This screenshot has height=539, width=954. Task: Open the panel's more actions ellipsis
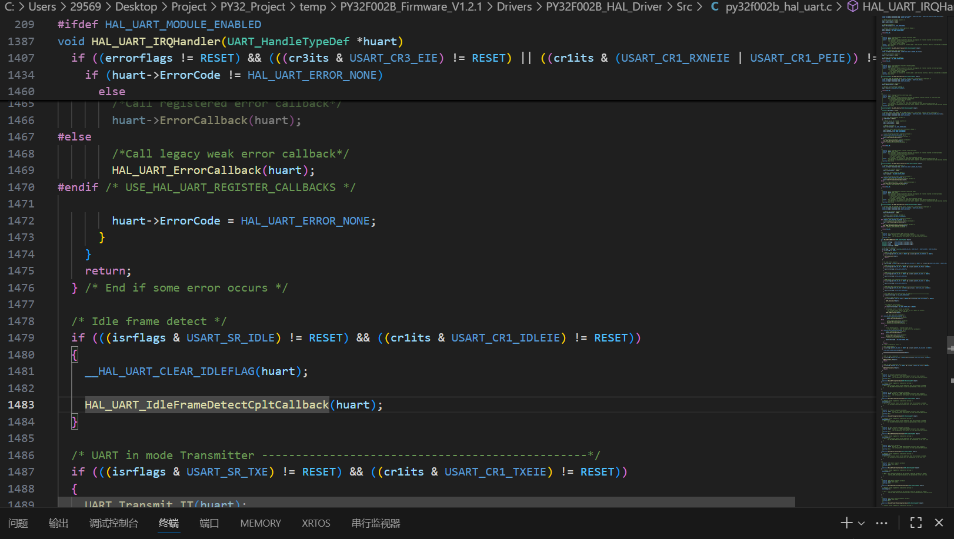pyautogui.click(x=882, y=523)
